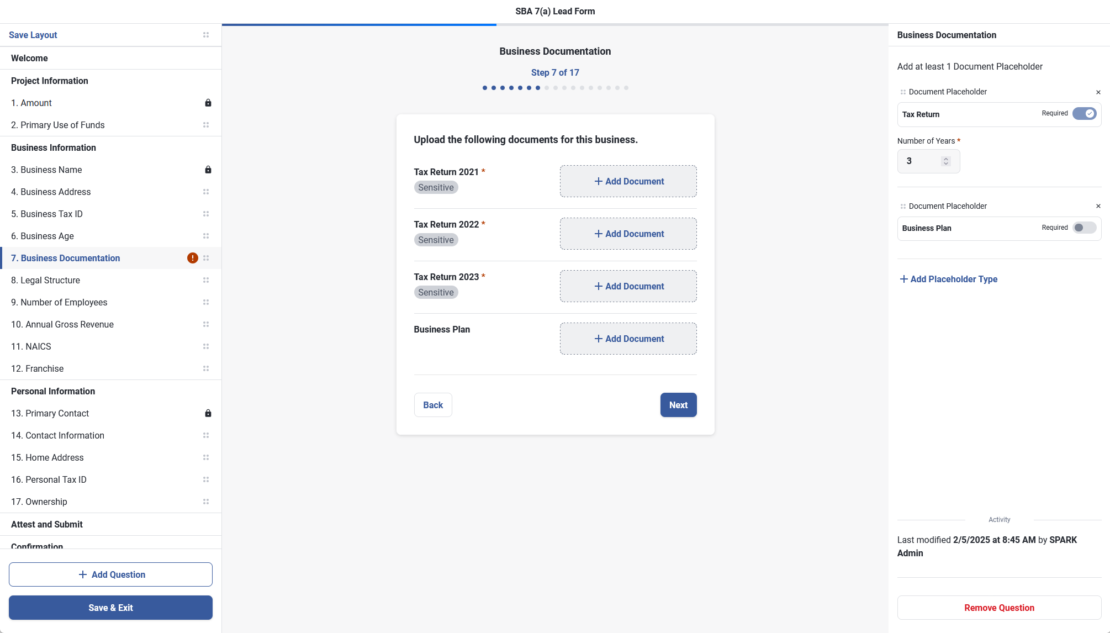Screen dimensions: 1110x633
Task: Click drag handle of Tax Return placeholder
Action: [x=903, y=92]
